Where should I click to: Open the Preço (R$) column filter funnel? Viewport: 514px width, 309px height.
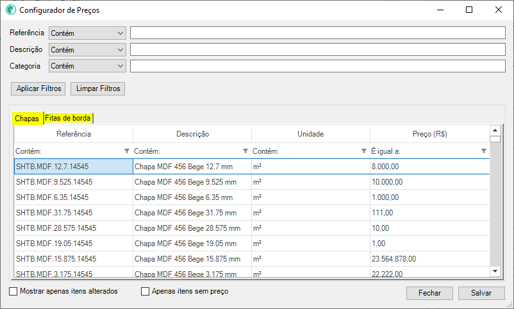coord(483,151)
